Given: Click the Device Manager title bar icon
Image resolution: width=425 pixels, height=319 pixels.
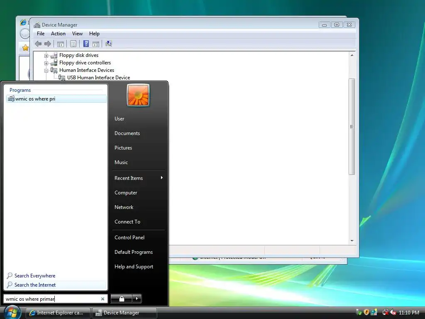Looking at the screenshot, I should [37, 25].
